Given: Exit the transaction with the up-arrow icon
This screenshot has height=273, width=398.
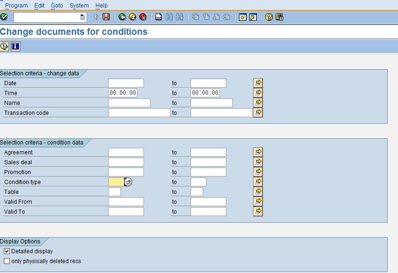Looking at the screenshot, I should (x=132, y=17).
